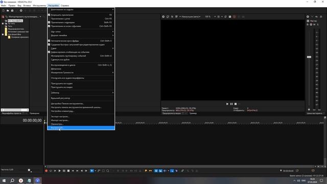Toggle snapping magnet on the timeline toolbar
327x184 pixels.
[x=156, y=171]
